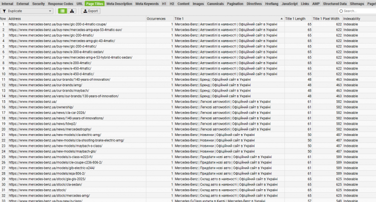Select the new-models/maybach-s-class URL
The height and width of the screenshot is (202, 376).
coord(56,146)
